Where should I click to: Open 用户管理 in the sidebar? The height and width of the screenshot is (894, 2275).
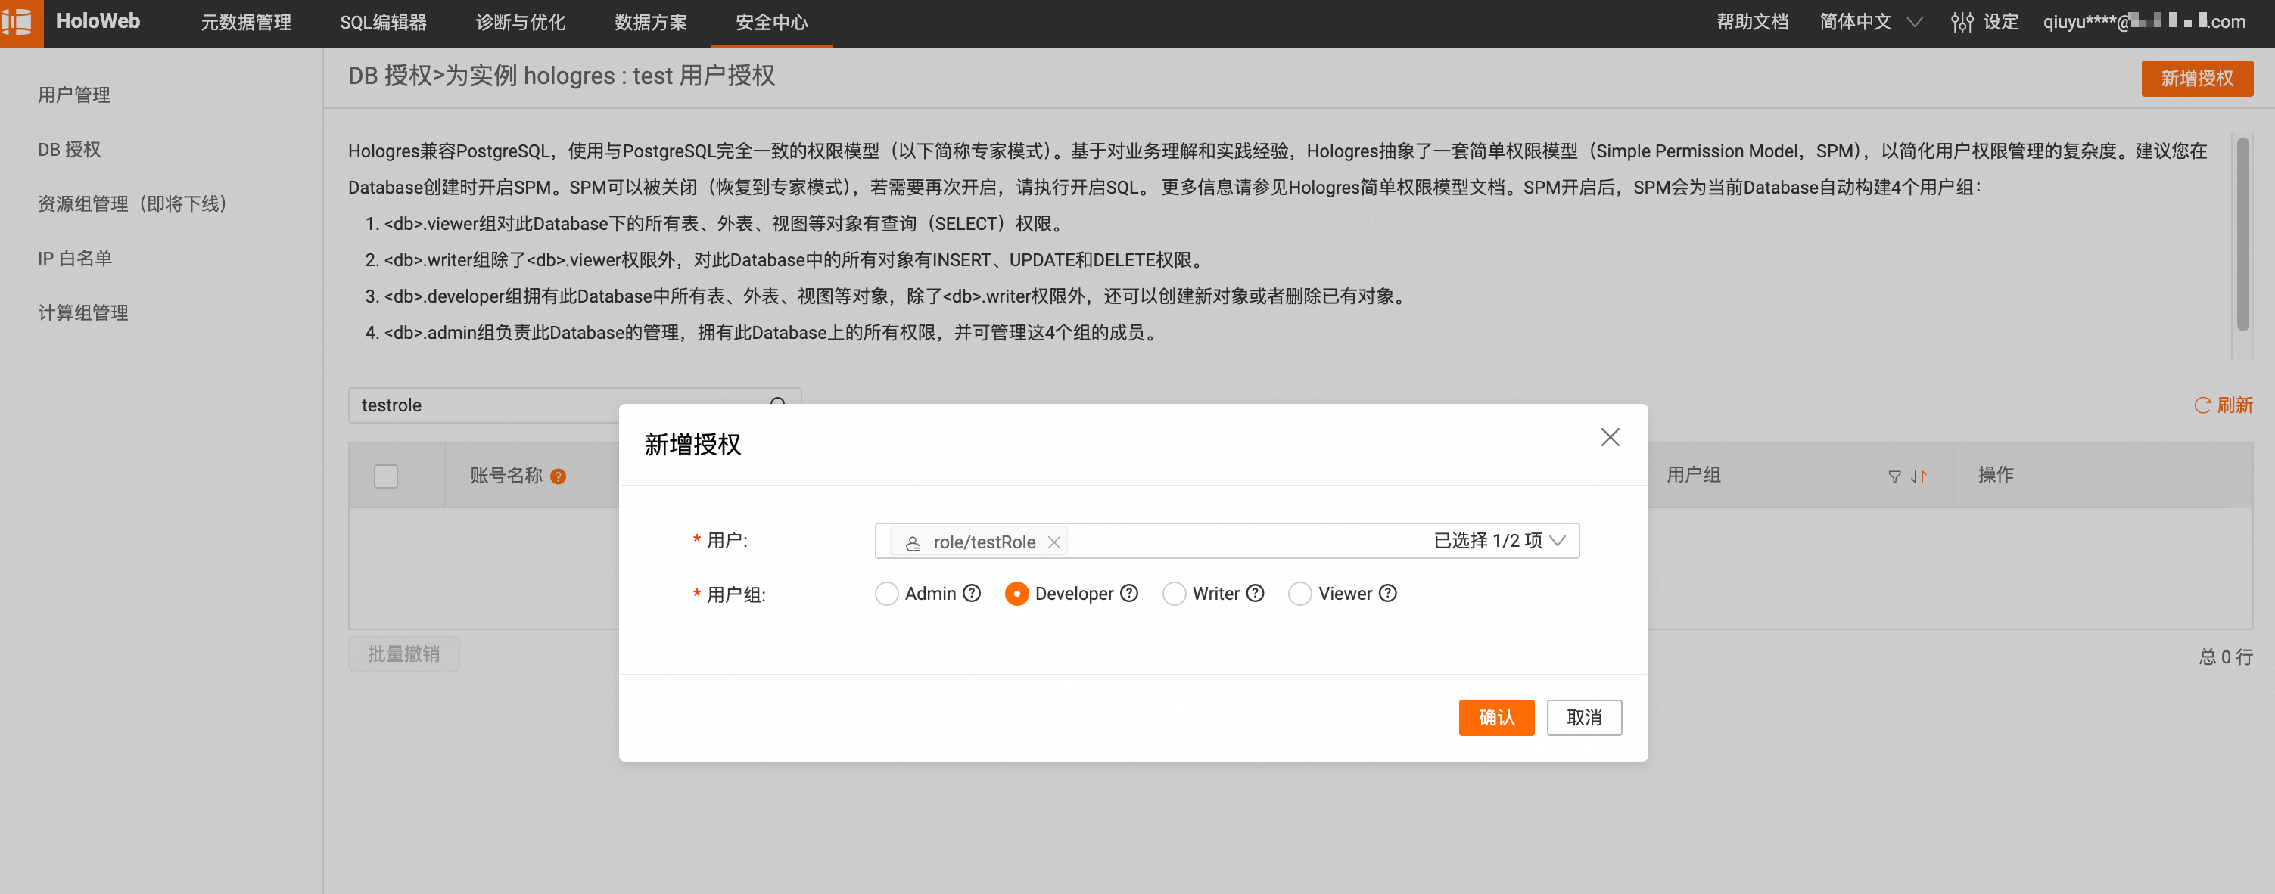point(74,95)
